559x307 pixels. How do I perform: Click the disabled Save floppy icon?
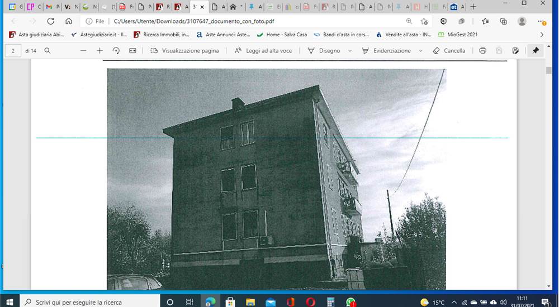tap(499, 51)
